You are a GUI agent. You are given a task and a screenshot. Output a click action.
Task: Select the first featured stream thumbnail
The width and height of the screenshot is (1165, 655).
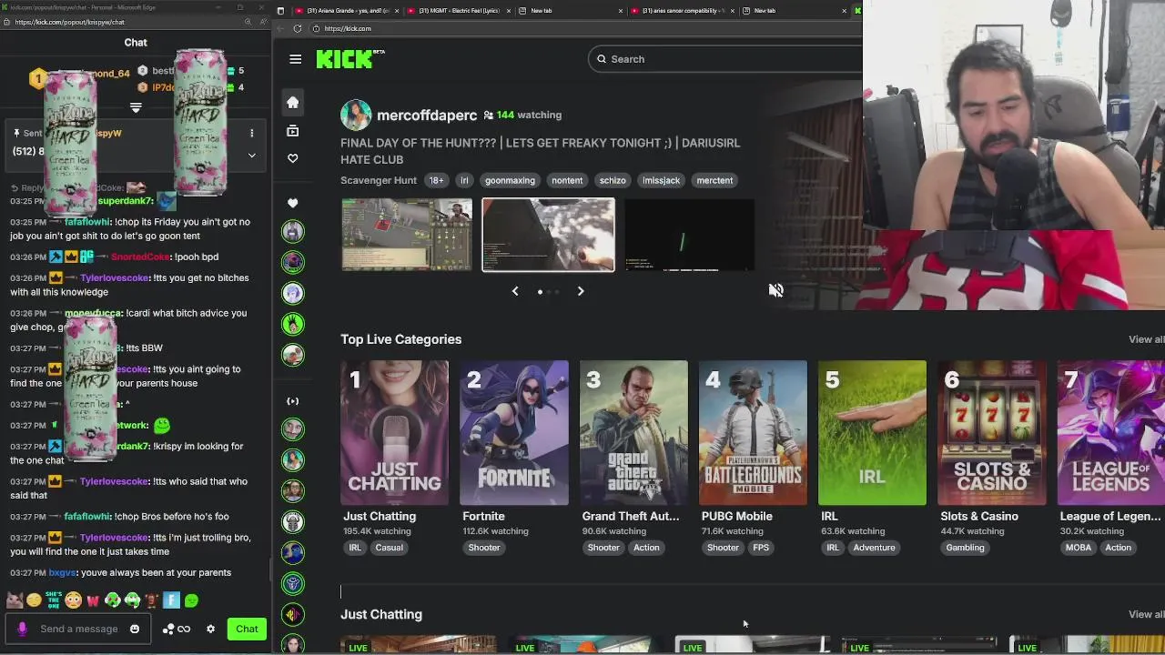407,235
